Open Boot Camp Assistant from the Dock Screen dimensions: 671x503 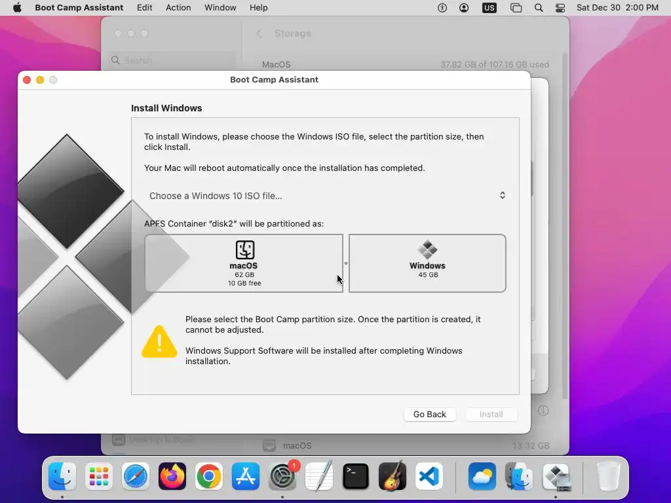[556, 476]
